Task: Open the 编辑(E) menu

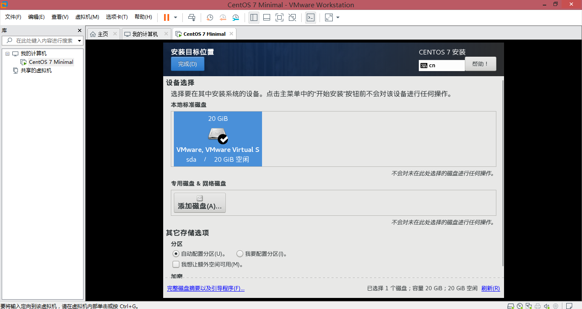Action: point(36,17)
